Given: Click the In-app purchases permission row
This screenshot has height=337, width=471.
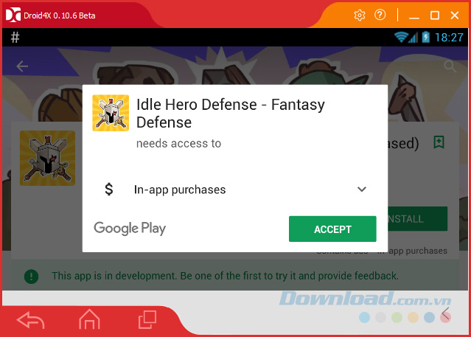Looking at the screenshot, I should tap(235, 190).
